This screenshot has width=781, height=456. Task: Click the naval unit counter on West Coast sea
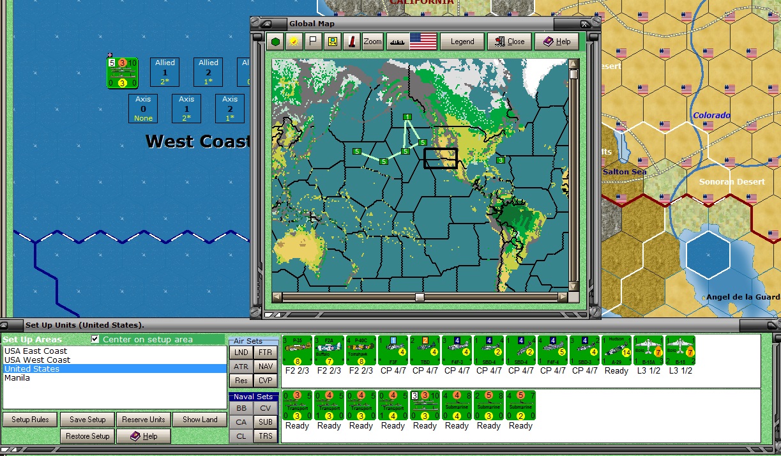(122, 73)
